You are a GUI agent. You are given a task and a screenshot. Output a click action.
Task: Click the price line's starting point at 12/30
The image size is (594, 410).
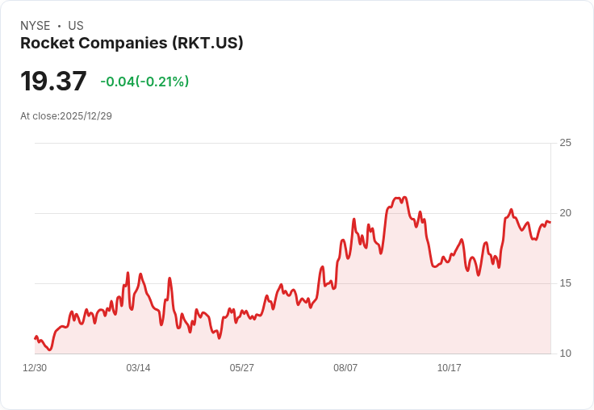tap(36, 338)
